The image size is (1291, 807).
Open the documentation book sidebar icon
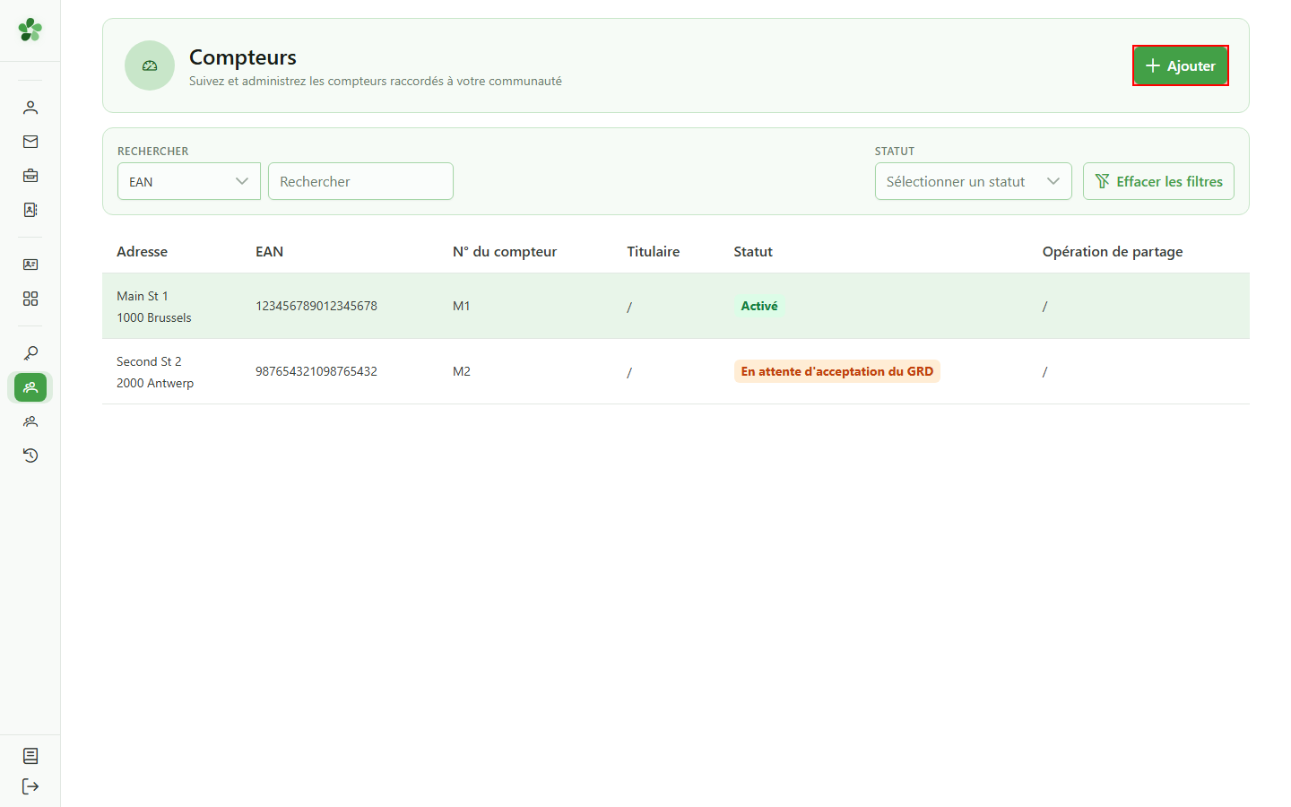click(30, 756)
